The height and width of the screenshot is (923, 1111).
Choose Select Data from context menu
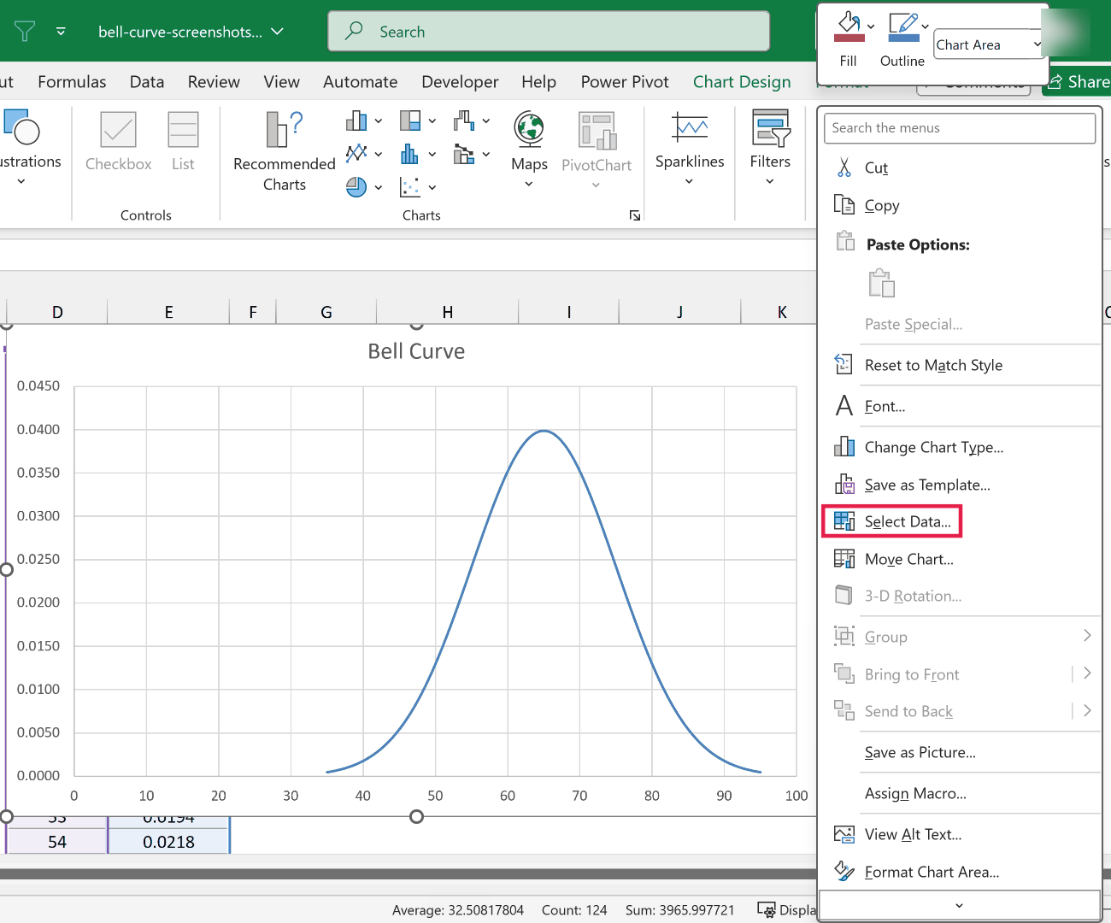tap(892, 521)
